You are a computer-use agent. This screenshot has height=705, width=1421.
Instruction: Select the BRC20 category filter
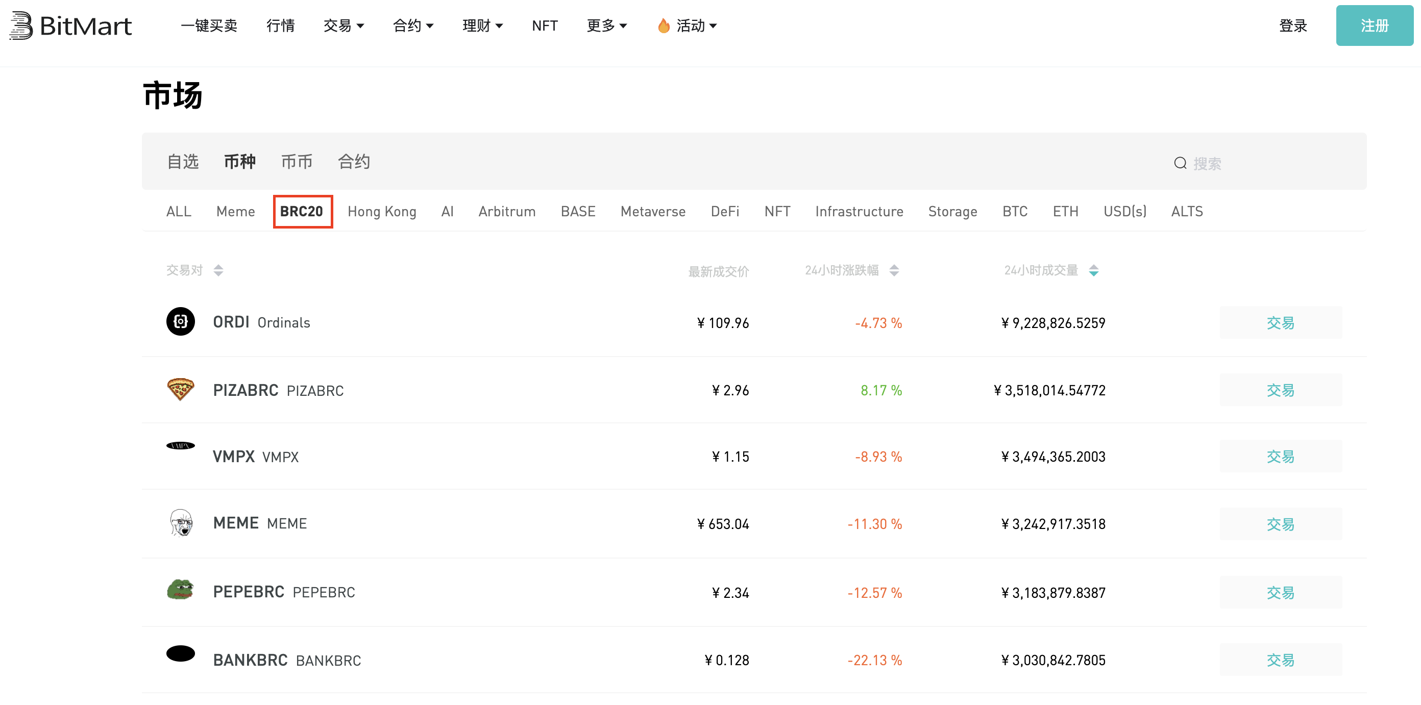[302, 212]
